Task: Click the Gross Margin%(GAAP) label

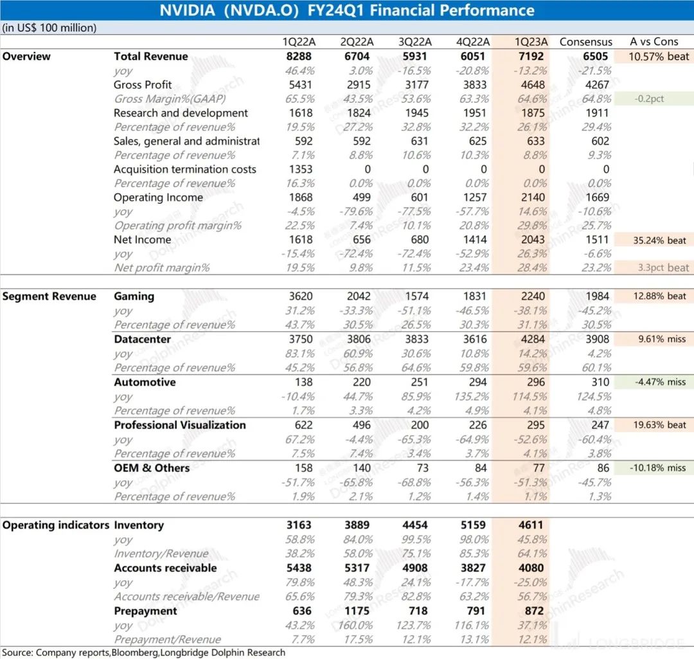Action: 170,99
